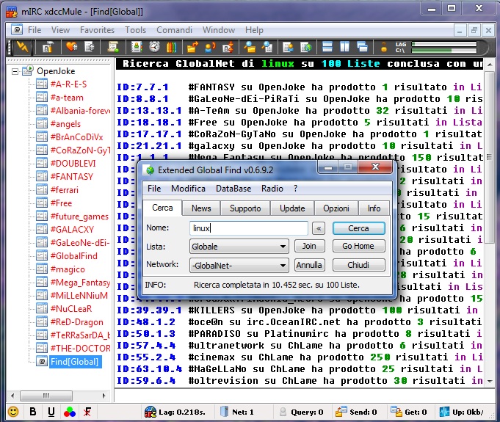Click the cascade windows toolbar icon
The width and height of the screenshot is (500, 422).
(x=361, y=48)
